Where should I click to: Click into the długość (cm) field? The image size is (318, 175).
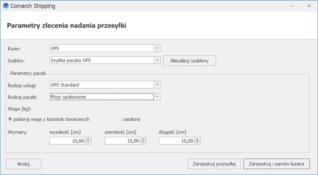[176, 141]
